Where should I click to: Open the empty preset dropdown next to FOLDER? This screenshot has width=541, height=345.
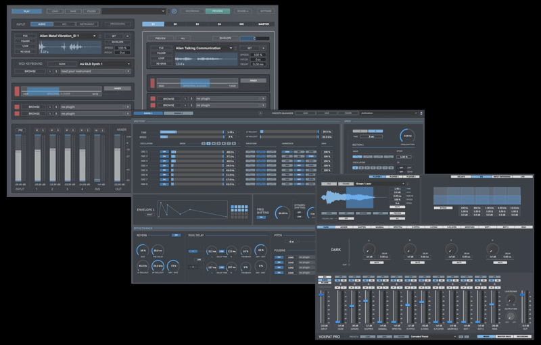pos(134,11)
